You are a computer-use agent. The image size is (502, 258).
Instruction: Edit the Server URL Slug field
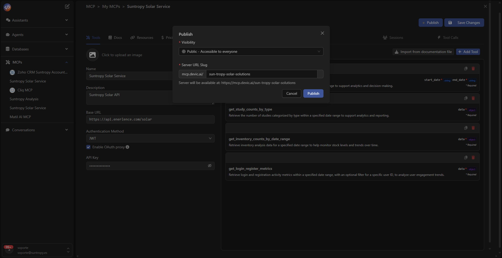coord(262,74)
